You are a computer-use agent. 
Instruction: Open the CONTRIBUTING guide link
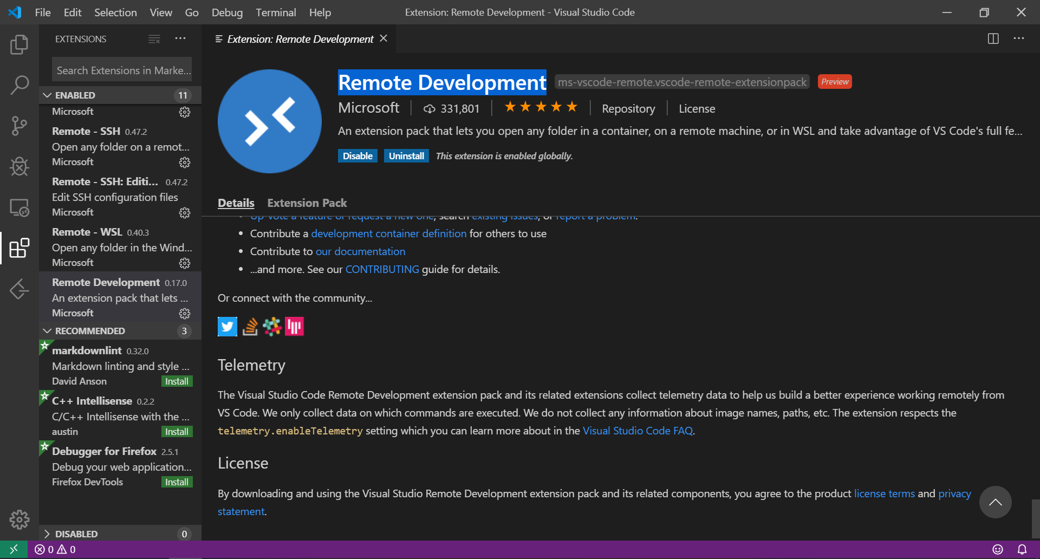tap(382, 269)
